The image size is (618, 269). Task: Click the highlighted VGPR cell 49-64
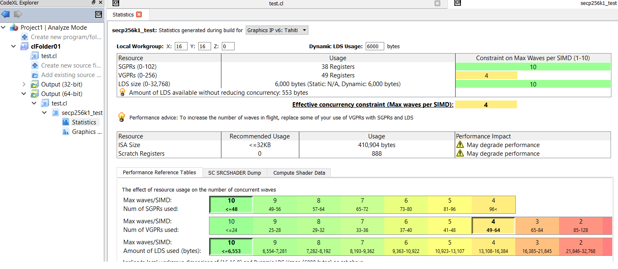click(493, 226)
